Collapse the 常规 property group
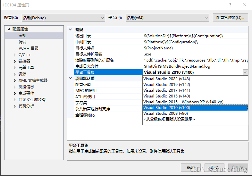The width and height of the screenshot is (252, 176). coord(71,29)
